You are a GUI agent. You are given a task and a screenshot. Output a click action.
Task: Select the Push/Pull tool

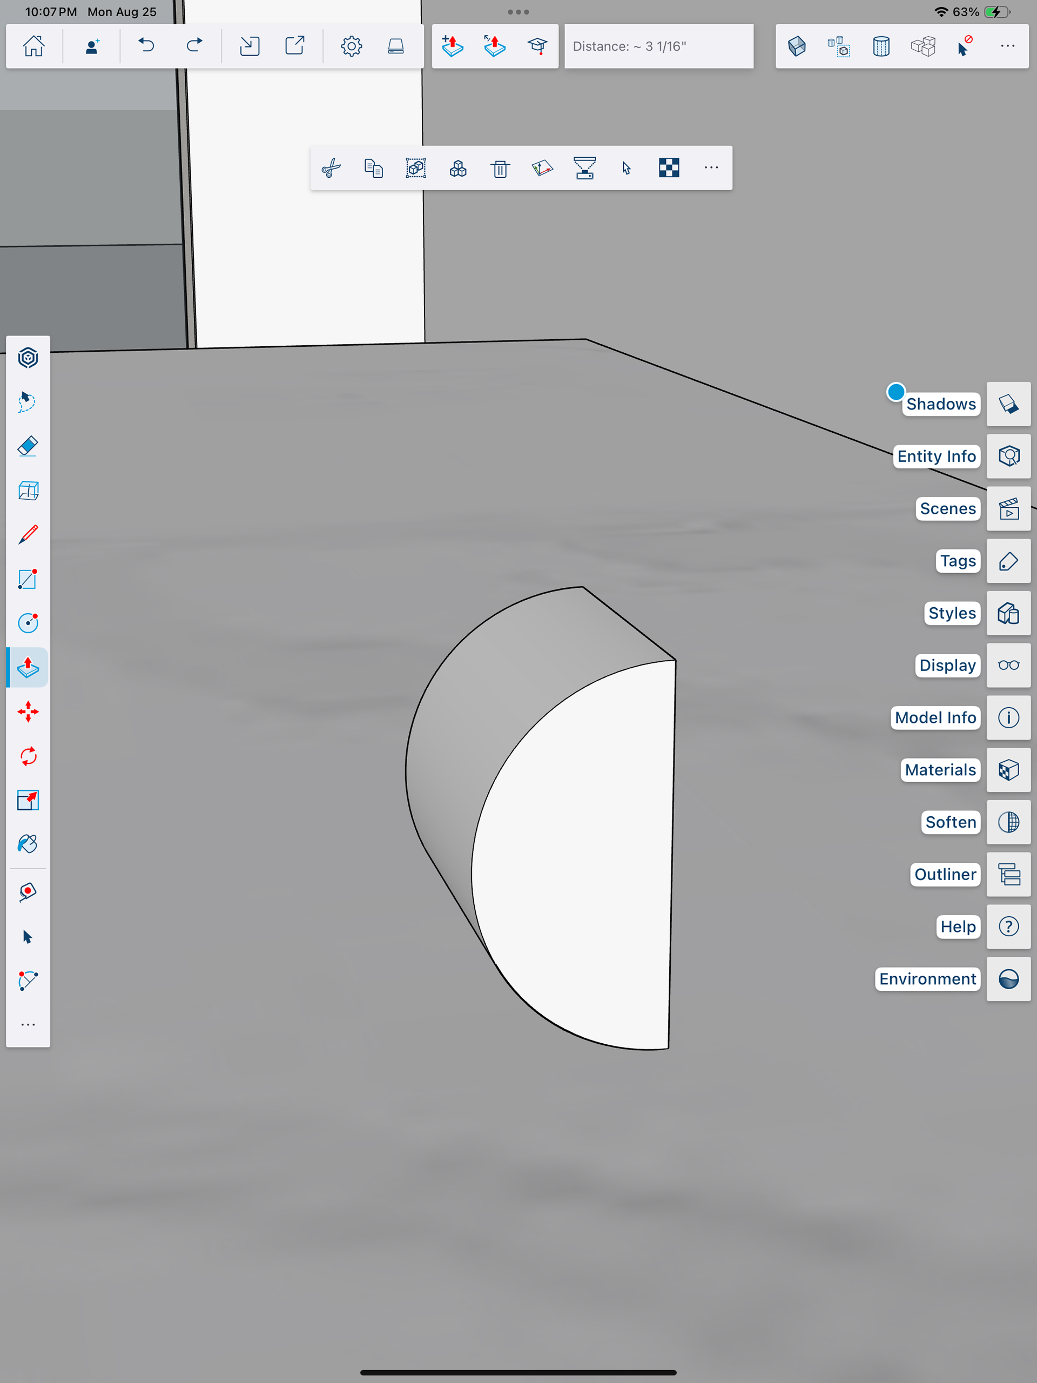28,667
